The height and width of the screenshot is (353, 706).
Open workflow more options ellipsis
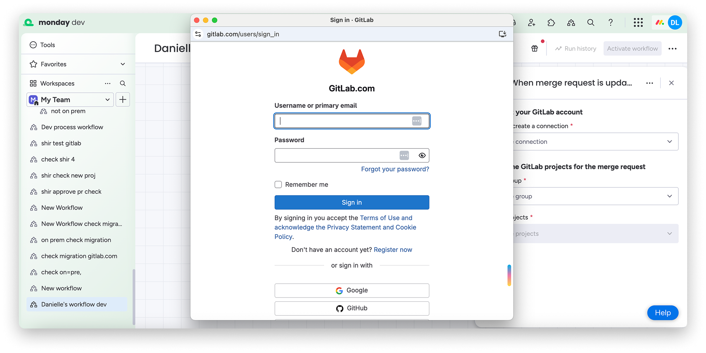click(x=672, y=49)
